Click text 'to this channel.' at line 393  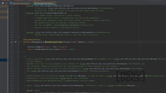coord(34,61)
